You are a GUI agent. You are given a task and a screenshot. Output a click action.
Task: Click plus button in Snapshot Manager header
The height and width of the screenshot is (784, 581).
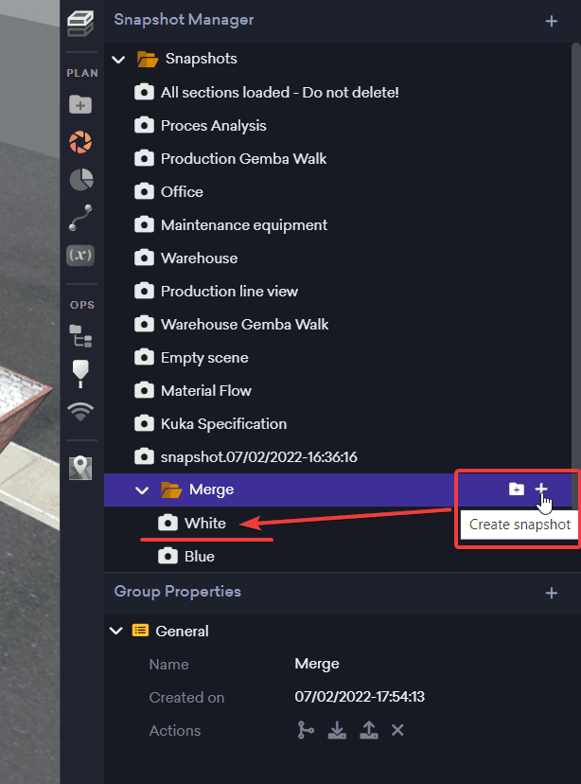pos(552,21)
